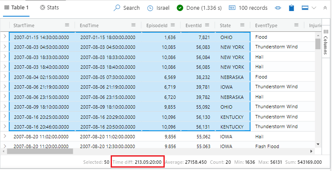Select the NEBRASKA cell for event 39,782

click(x=232, y=97)
